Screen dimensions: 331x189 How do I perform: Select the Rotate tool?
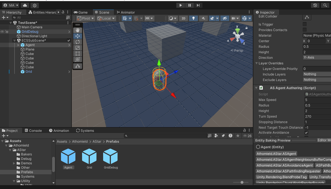click(x=78, y=42)
